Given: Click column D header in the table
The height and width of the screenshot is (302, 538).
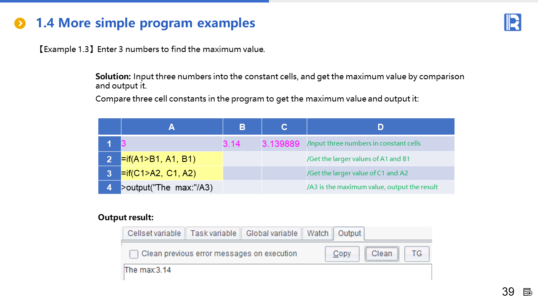Looking at the screenshot, I should [x=380, y=127].
